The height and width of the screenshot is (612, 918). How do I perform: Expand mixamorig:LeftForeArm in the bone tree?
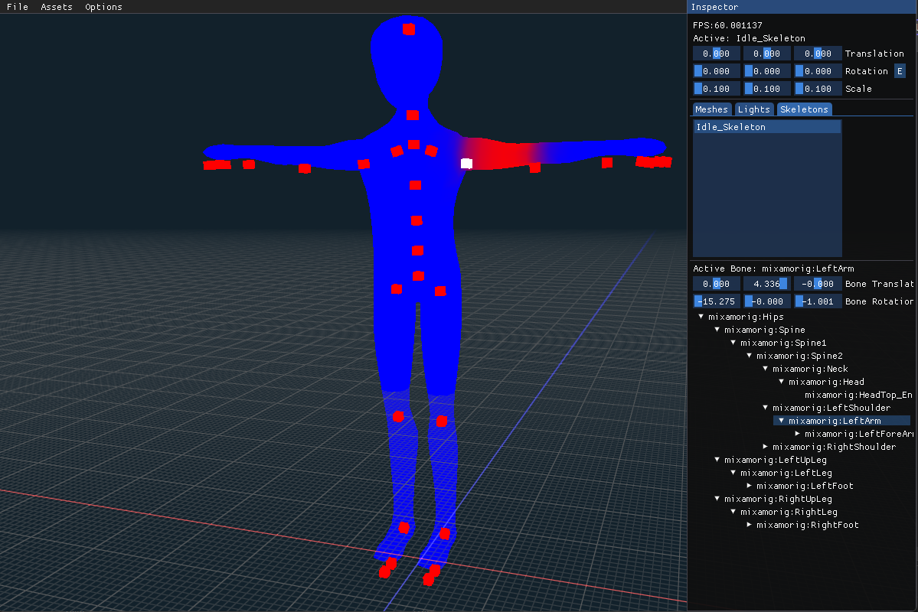[797, 433]
